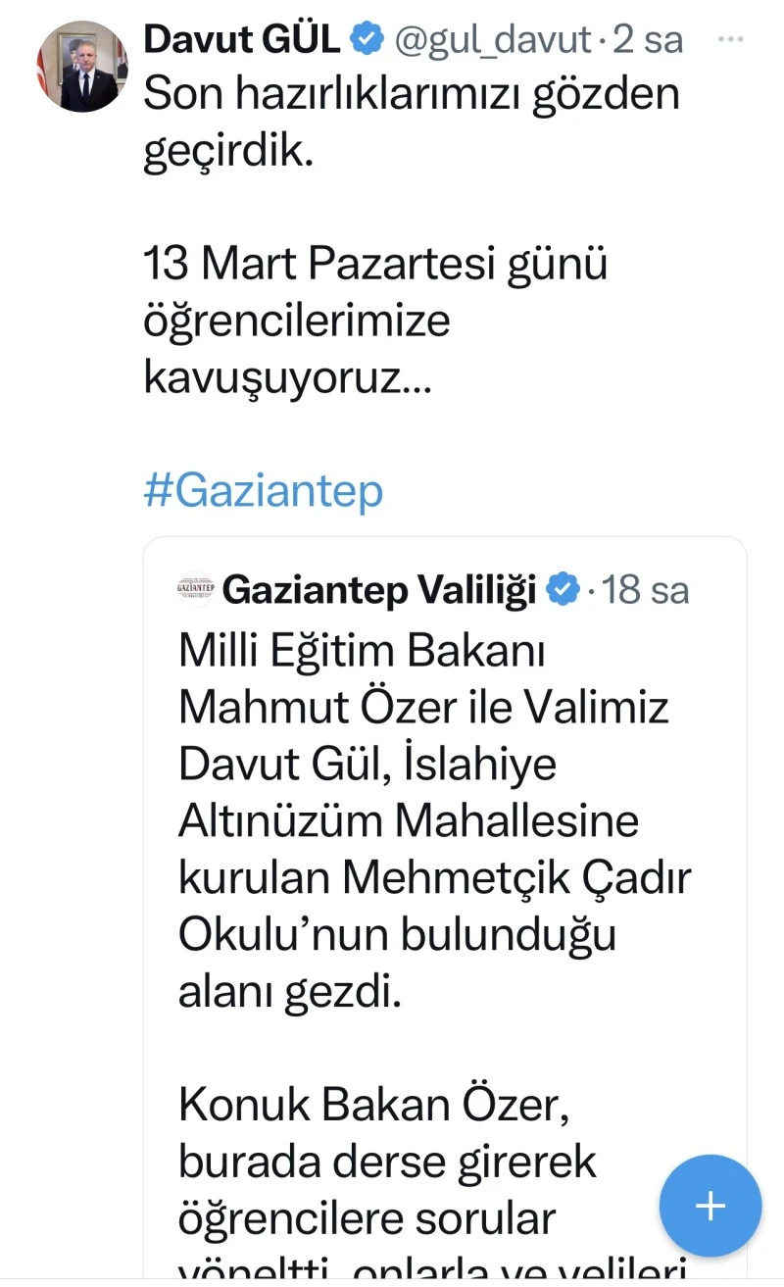784x1287 pixels.
Task: Tap the Davut GÜL display name
Action: (241, 39)
